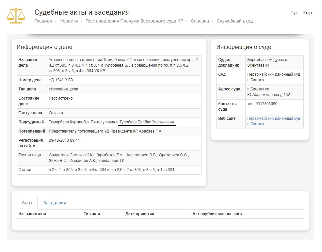Click the underlined name Тулобаев Балбак Зарлыкович
322x252 pixels.
147,122
